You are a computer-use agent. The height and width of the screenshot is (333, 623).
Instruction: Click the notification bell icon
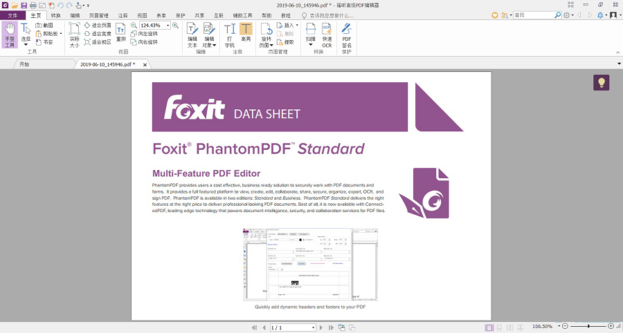click(x=600, y=15)
